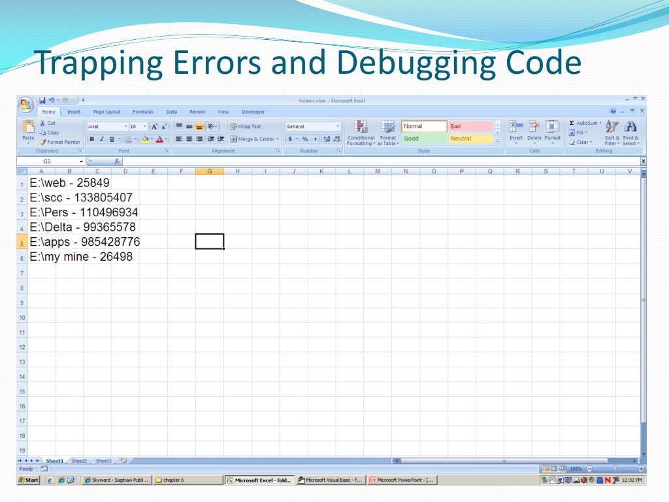Toggle bottom align (highlighted)
The width and height of the screenshot is (669, 502).
coord(199,126)
